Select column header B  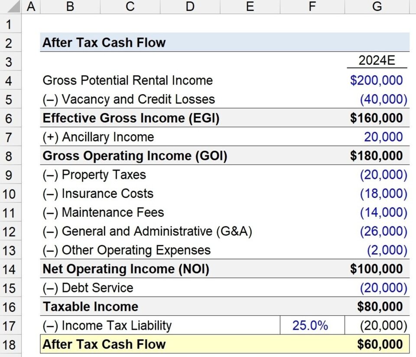tap(69, 6)
